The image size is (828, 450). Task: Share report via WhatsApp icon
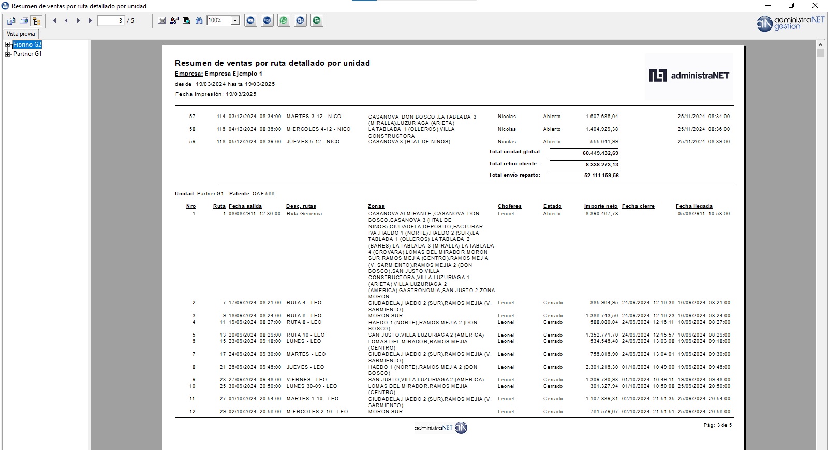click(284, 21)
